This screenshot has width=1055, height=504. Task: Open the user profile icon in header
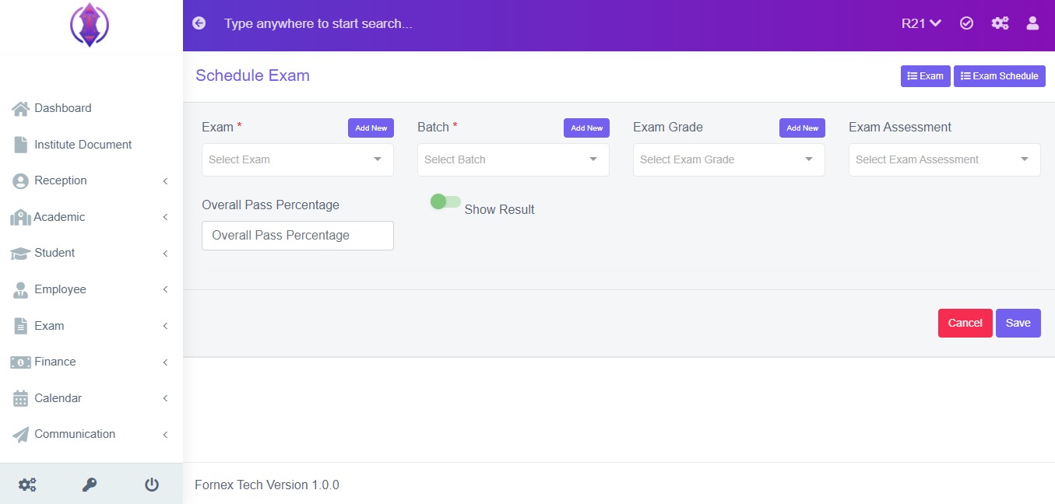tap(1032, 23)
